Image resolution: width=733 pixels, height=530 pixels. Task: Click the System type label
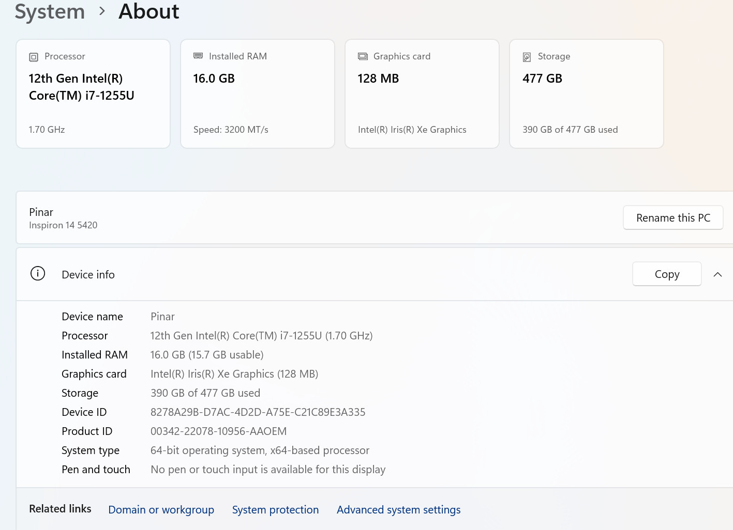91,450
